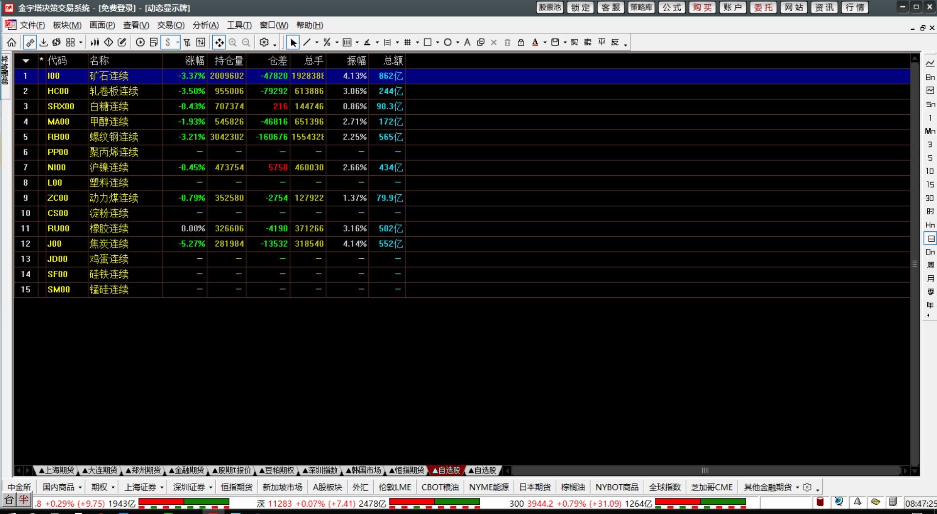This screenshot has height=514, width=937.
Task: Click the filter funnel icon
Action: (187, 42)
